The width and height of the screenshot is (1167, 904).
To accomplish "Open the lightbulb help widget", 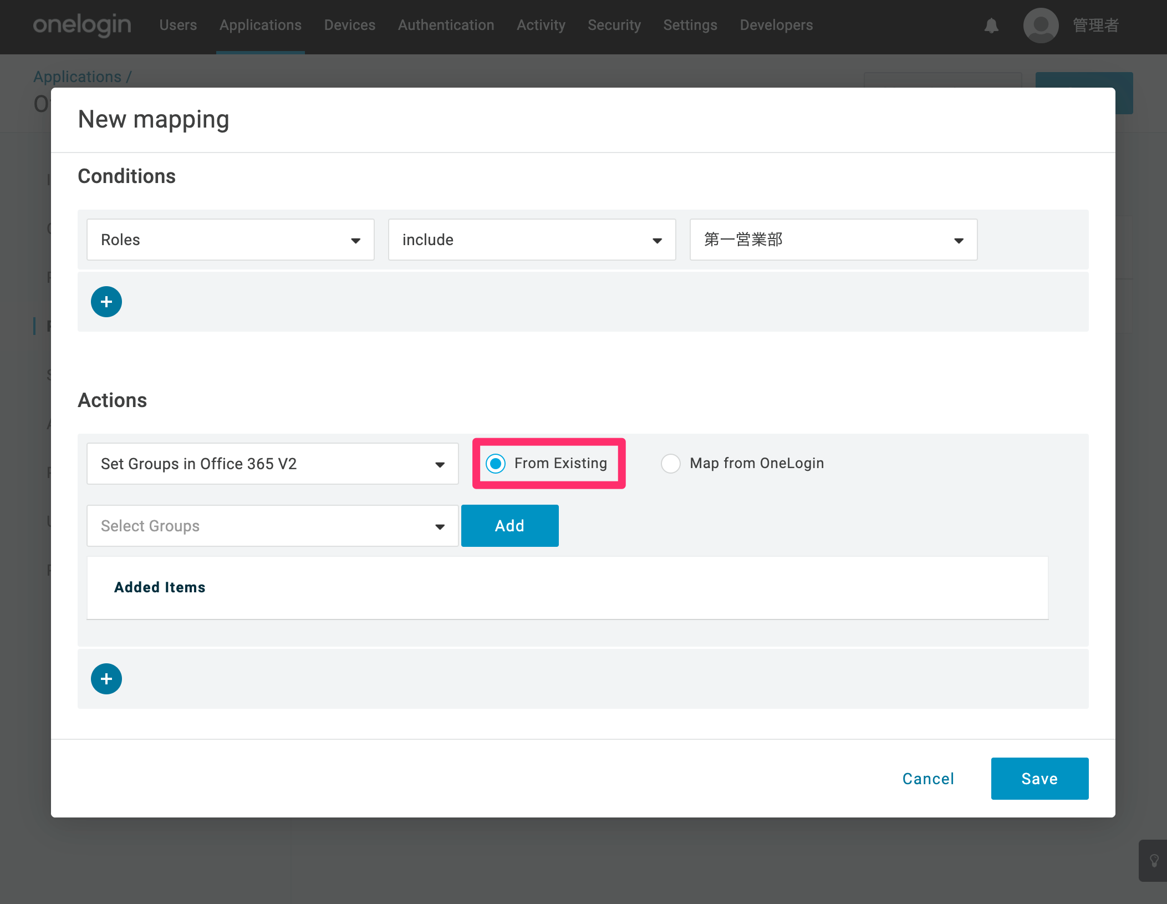I will (x=1154, y=861).
